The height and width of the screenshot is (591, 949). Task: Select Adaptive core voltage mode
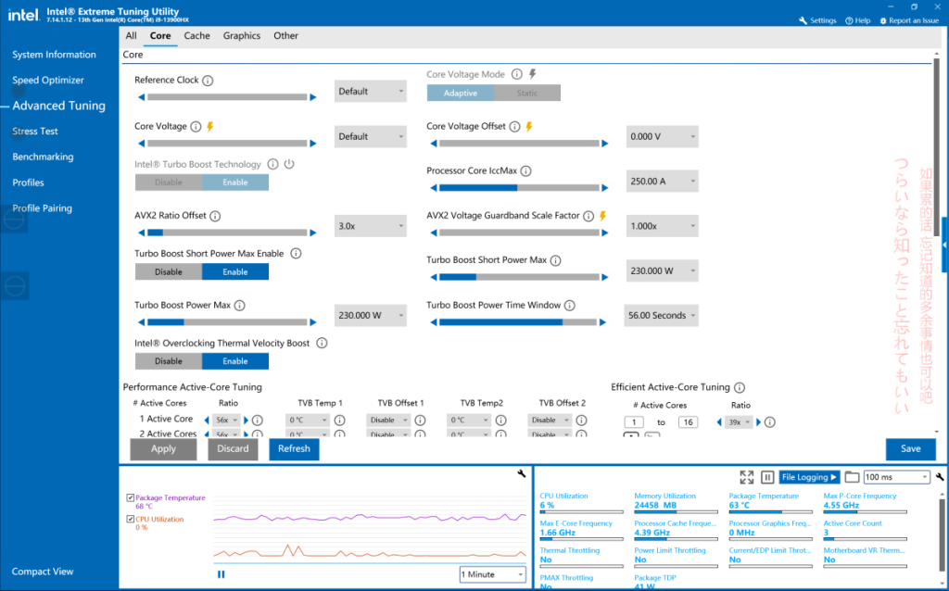click(x=461, y=94)
